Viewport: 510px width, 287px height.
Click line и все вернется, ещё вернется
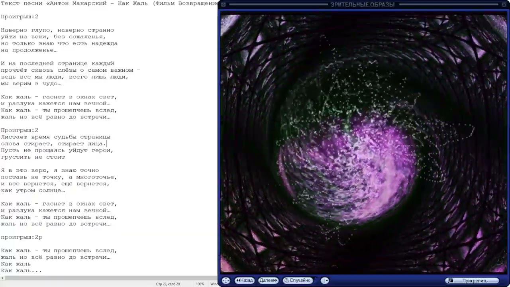pyautogui.click(x=55, y=184)
